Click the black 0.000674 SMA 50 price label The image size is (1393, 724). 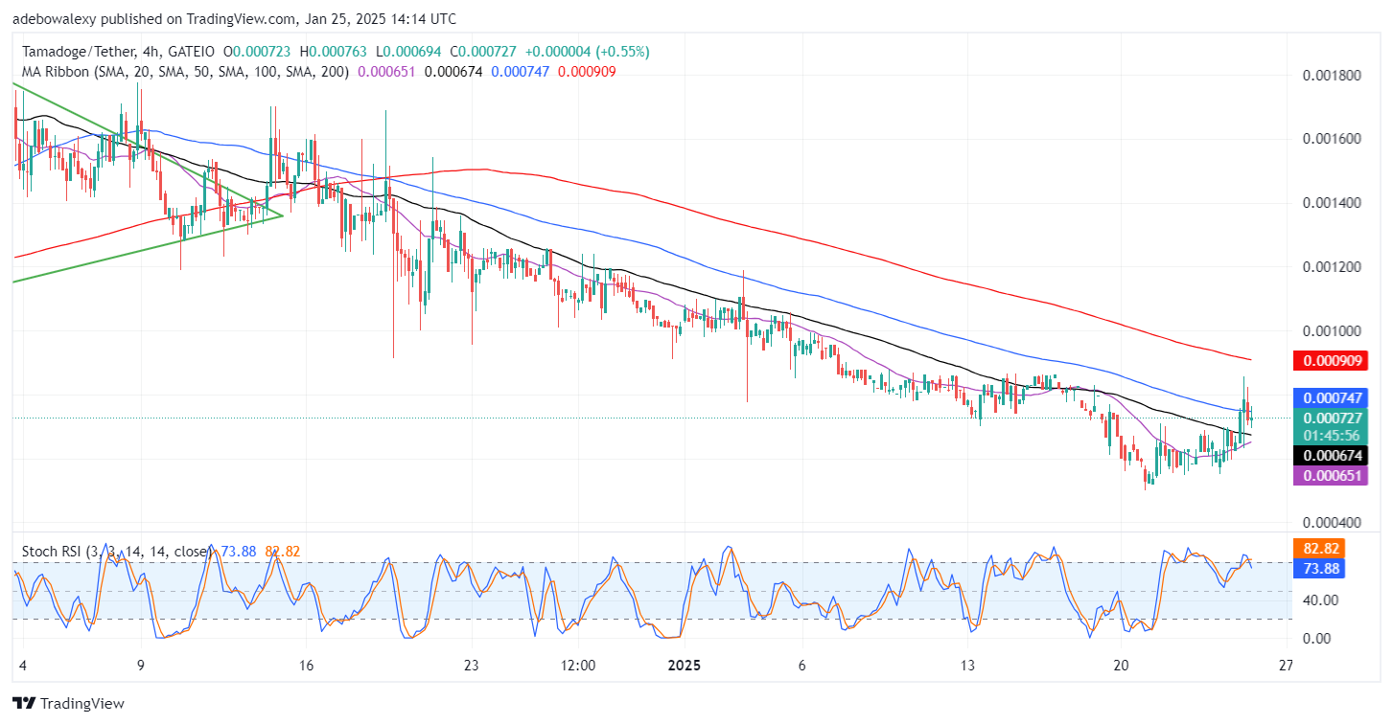pos(1329,456)
